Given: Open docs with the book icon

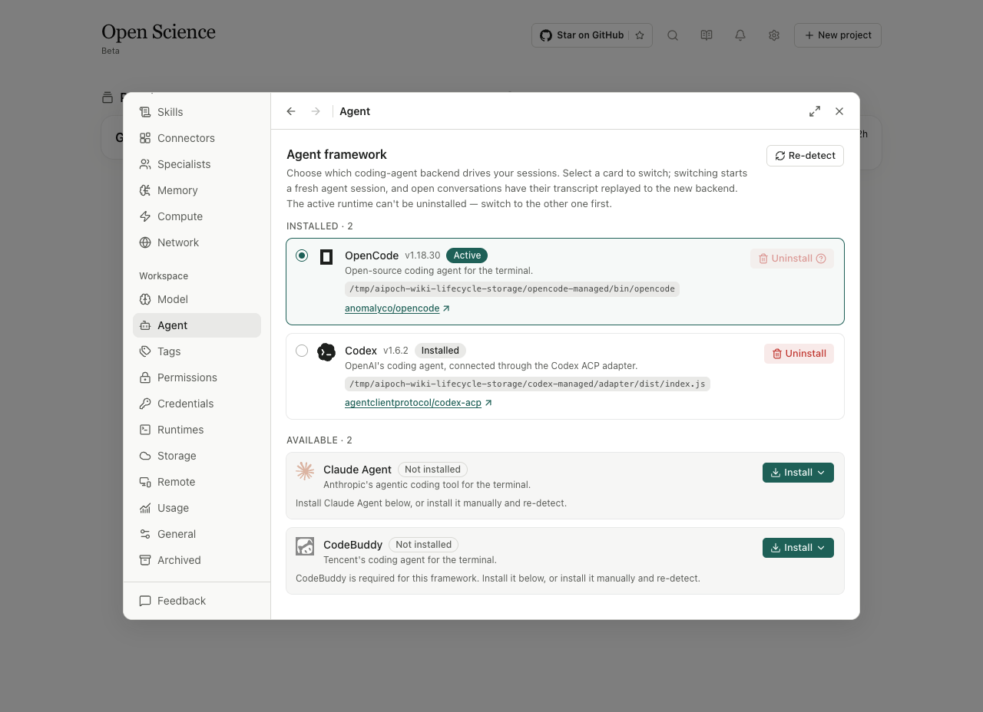Looking at the screenshot, I should [x=707, y=35].
